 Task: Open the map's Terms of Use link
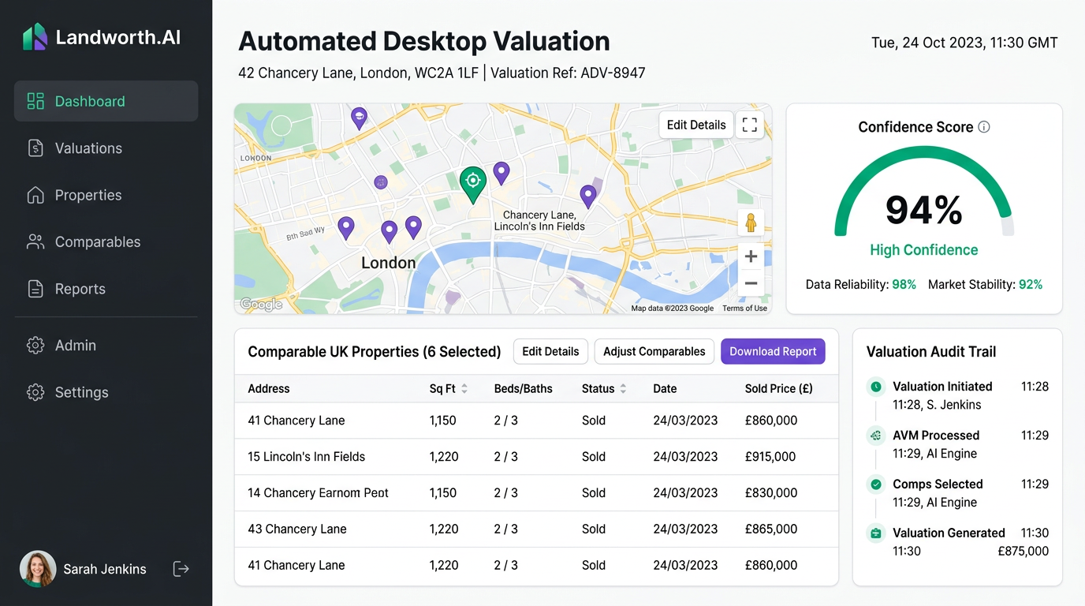click(744, 308)
